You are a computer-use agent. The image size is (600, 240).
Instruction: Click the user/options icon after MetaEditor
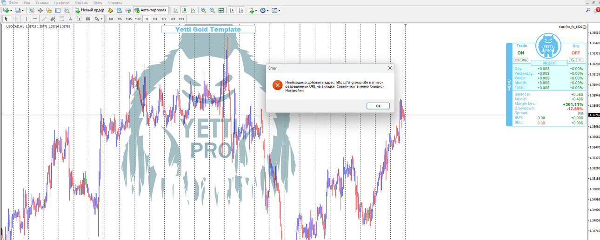point(119,10)
